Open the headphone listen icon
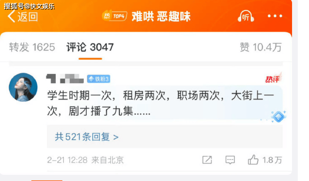 tap(246, 16)
